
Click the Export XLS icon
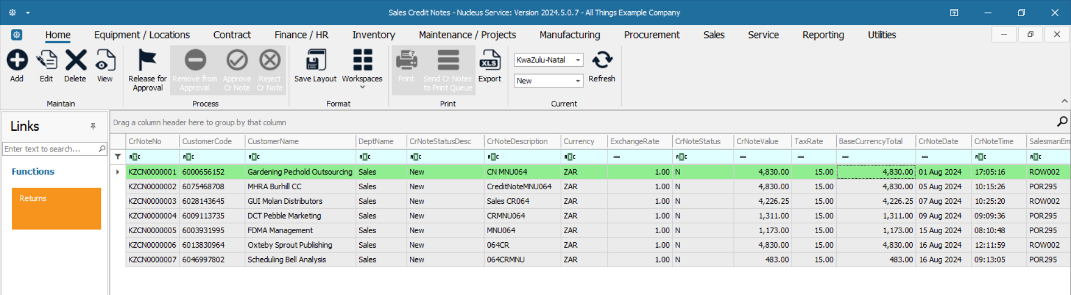pyautogui.click(x=490, y=60)
